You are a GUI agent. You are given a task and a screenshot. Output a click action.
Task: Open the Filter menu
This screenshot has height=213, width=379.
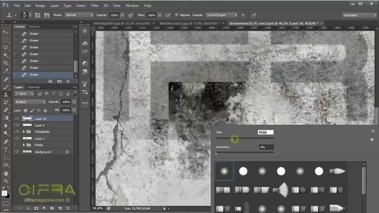(95, 5)
